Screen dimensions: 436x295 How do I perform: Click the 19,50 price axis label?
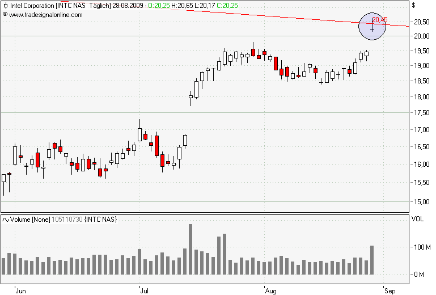[x=421, y=51]
